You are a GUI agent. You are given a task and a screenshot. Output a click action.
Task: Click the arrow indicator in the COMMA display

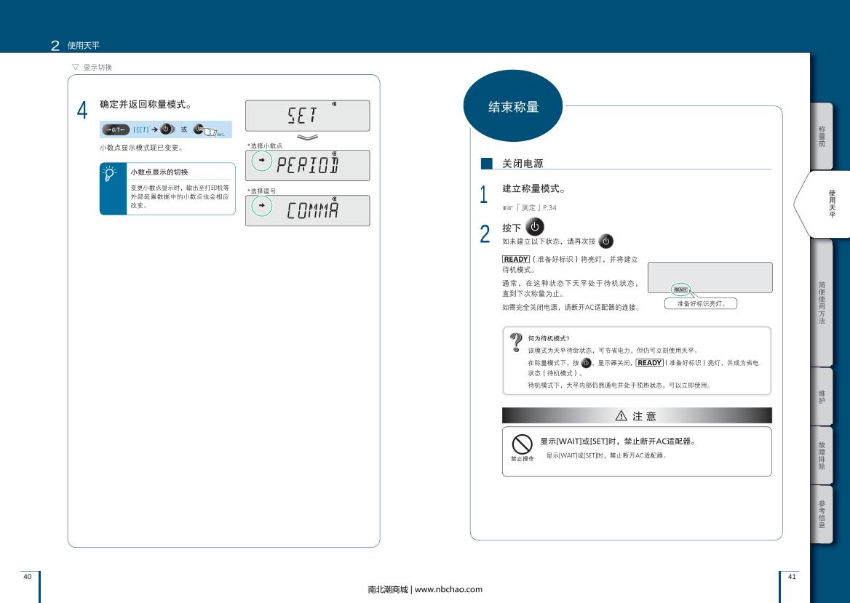click(262, 207)
